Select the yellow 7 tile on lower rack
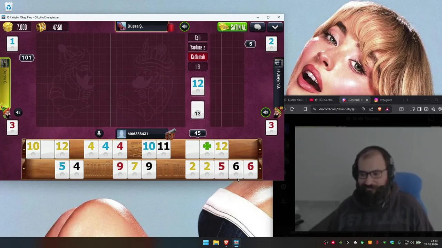The image size is (442, 248). 134,169
